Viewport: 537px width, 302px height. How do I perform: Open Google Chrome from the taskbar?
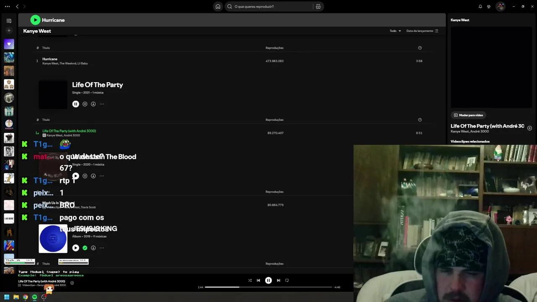25,297
